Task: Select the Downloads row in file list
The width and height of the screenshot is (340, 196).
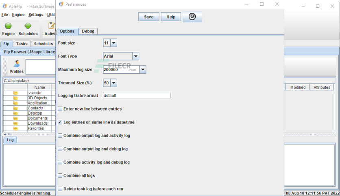Action: tap(29, 124)
